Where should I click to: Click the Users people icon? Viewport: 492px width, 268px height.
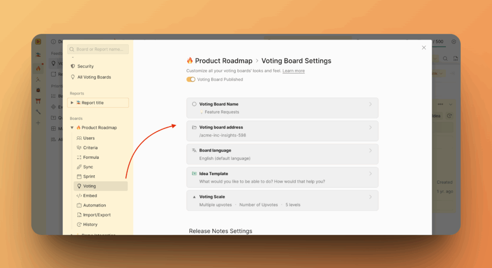79,138
